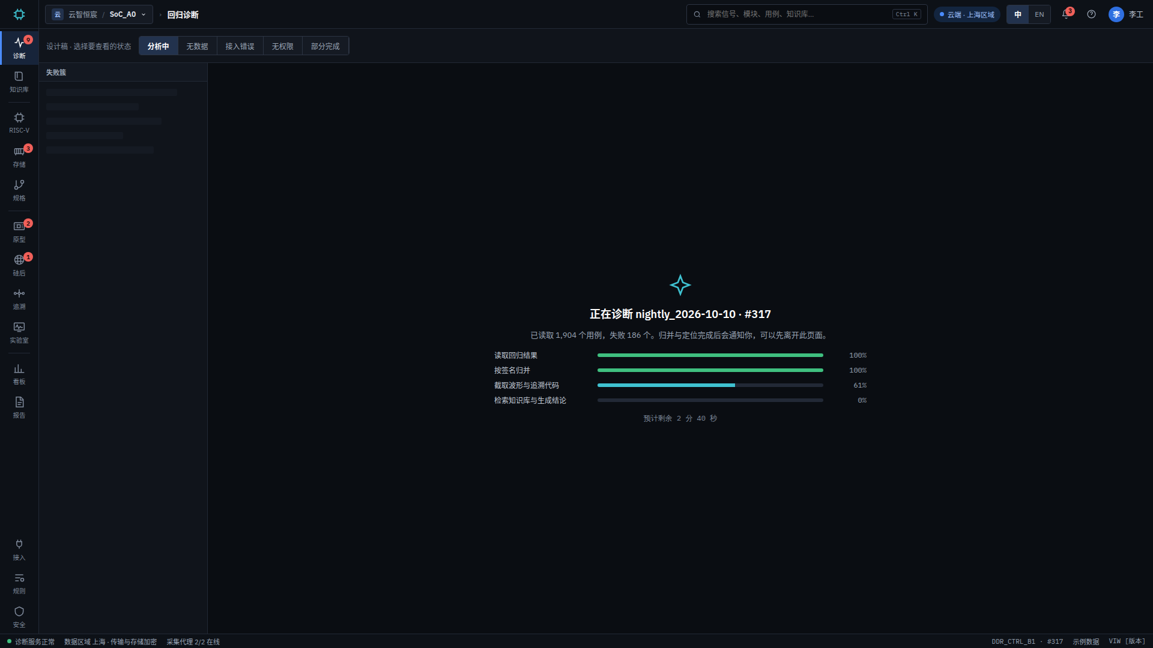
Task: Open the 报告 document section
Action: pyautogui.click(x=19, y=407)
